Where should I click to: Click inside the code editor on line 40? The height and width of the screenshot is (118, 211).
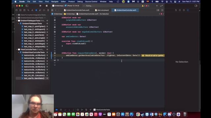click(110, 60)
